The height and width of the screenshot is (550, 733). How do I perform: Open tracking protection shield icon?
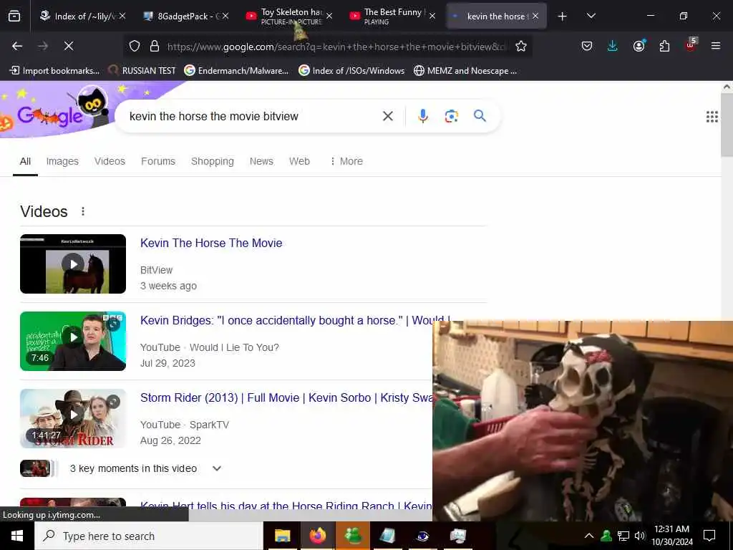(x=135, y=47)
